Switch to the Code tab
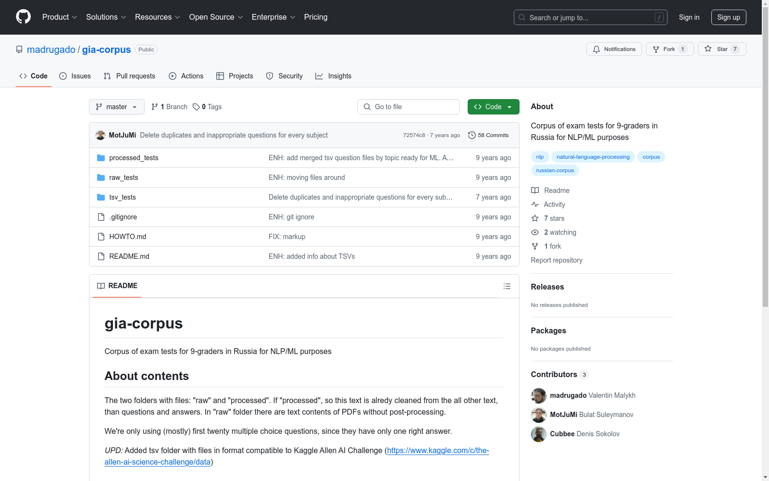 point(34,76)
